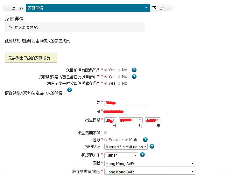Click help icon next to gender field
Viewport: 232px width, 175px height.
coord(145,140)
